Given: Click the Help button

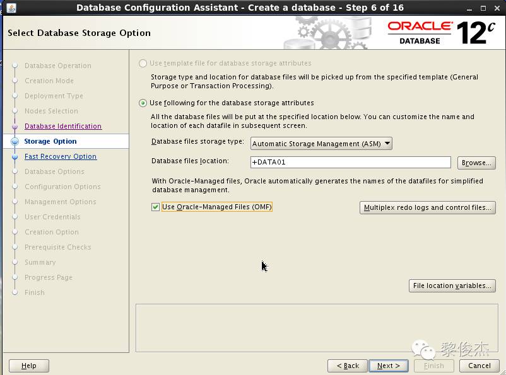Looking at the screenshot, I should (x=29, y=366).
